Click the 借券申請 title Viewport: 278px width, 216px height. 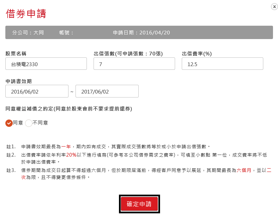pos(26,14)
